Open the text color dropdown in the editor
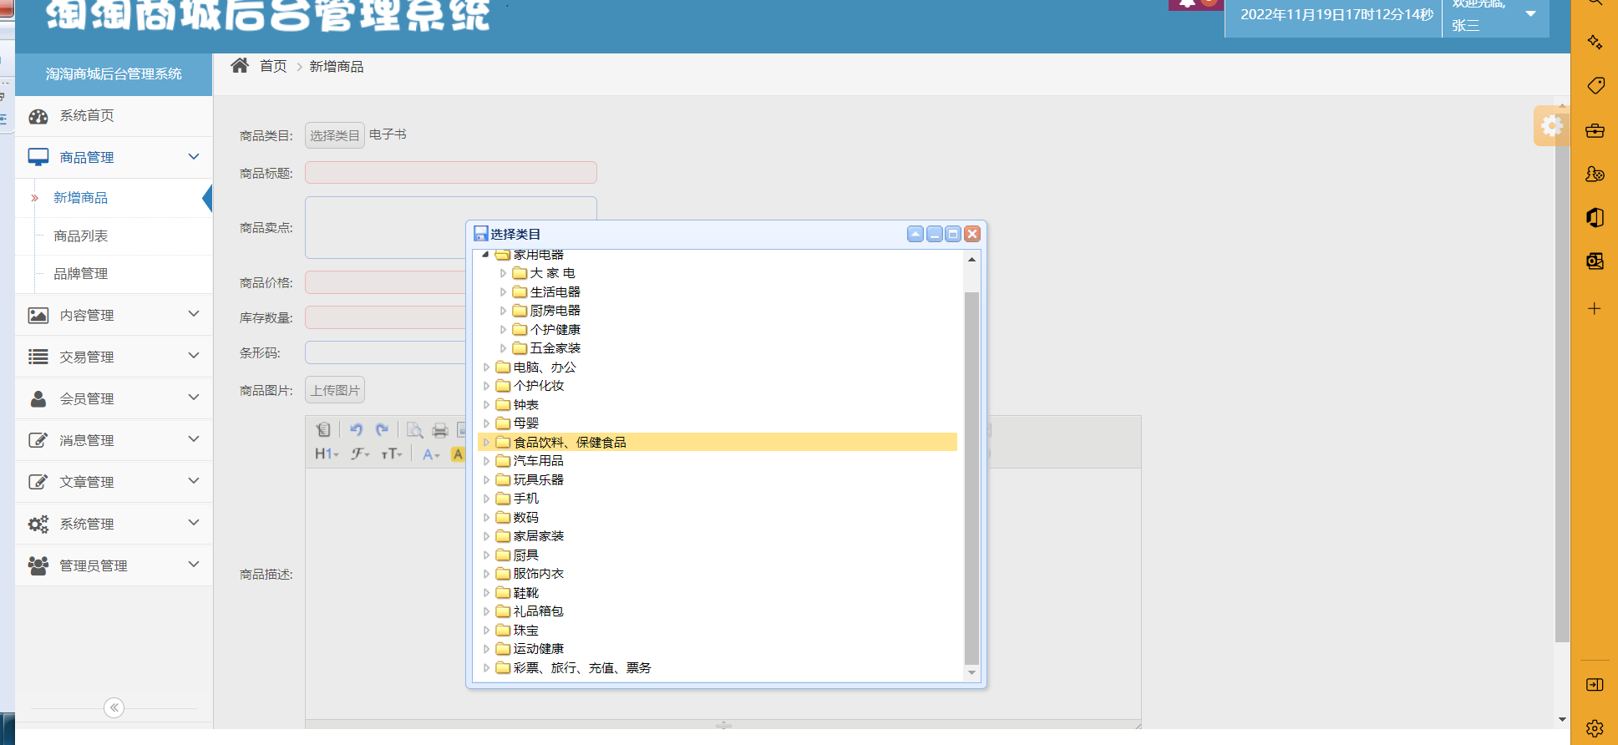This screenshot has width=1618, height=745. (x=430, y=454)
